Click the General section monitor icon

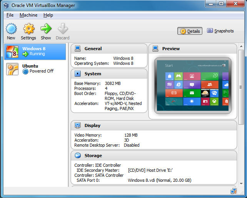click(78, 49)
